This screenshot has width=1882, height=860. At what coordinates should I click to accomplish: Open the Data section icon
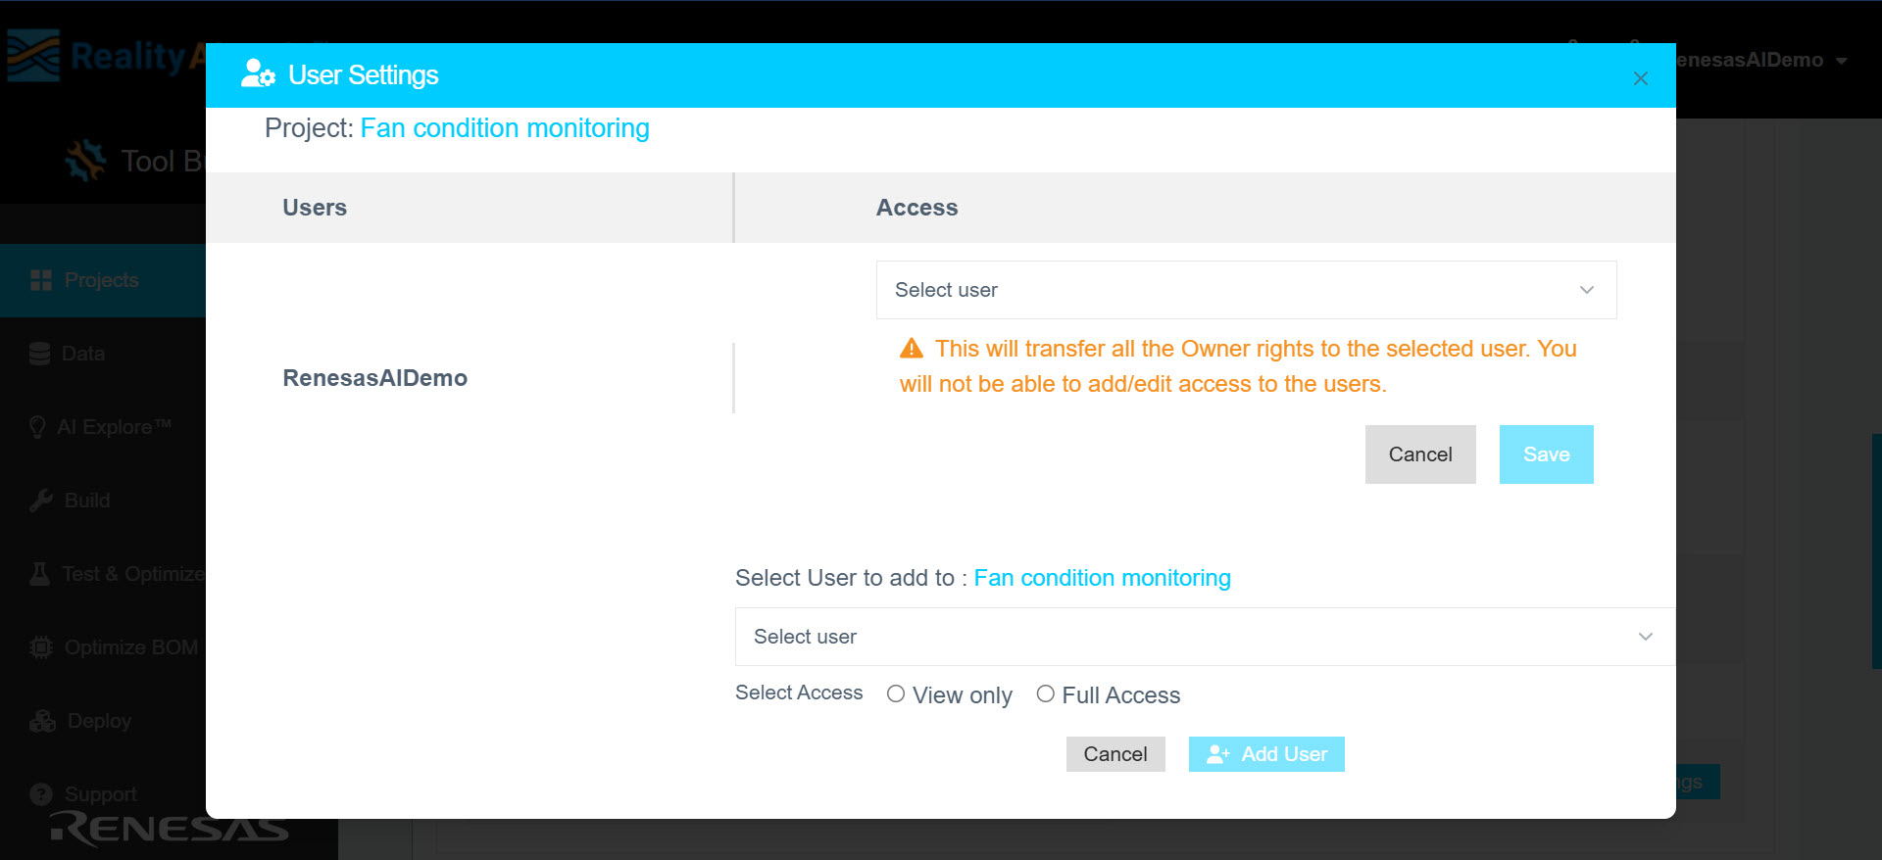tap(39, 353)
